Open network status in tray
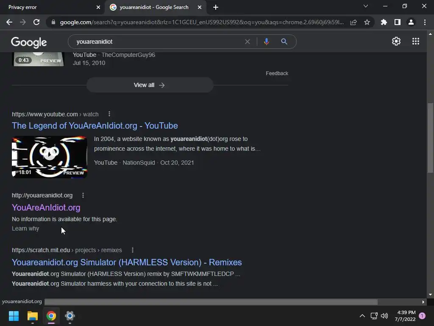Screen dimensions: 434x326 coord(374,316)
